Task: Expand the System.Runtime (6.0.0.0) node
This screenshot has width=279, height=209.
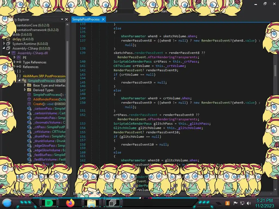Action: 4,44
